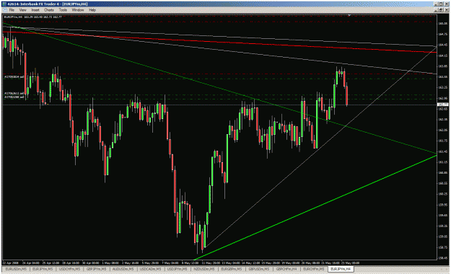The height and width of the screenshot is (274, 451).
Task: Click the thick green ascending trendline
Action: tap(316, 207)
